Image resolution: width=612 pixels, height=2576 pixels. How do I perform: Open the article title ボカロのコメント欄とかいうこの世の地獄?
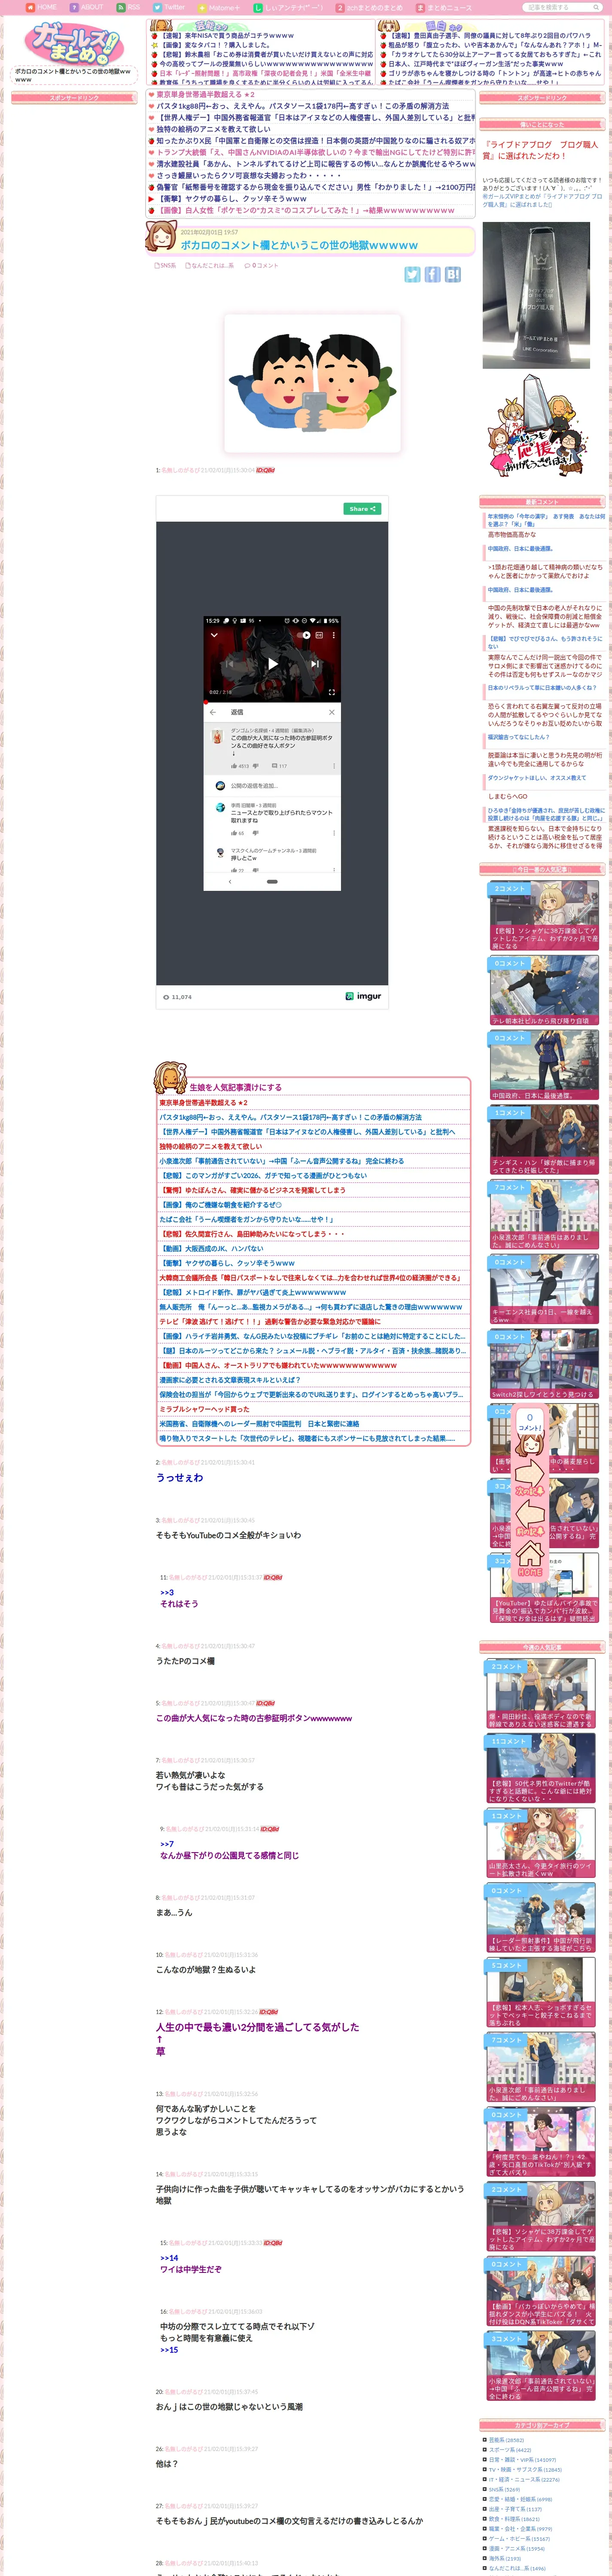click(299, 245)
